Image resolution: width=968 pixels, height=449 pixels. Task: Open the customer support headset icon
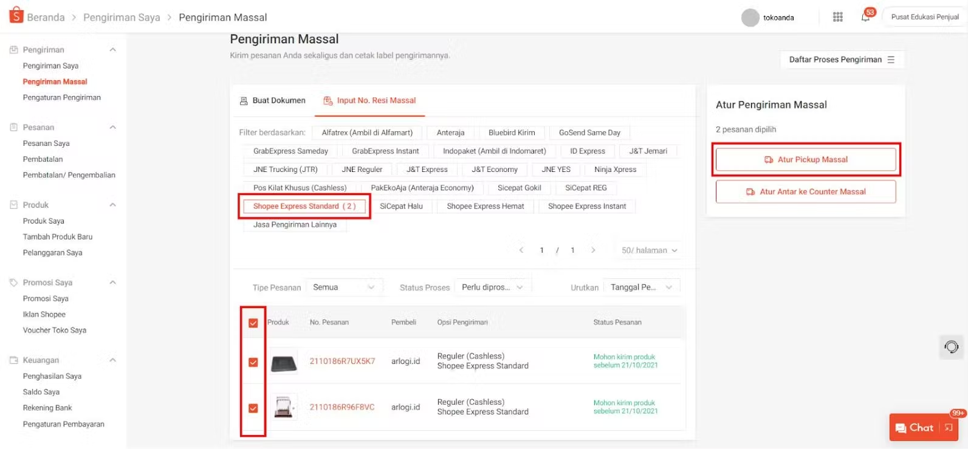(951, 347)
